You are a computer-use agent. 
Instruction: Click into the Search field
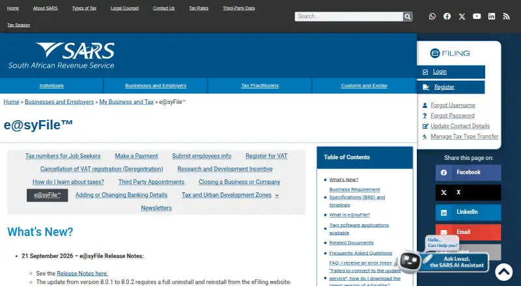[349, 17]
